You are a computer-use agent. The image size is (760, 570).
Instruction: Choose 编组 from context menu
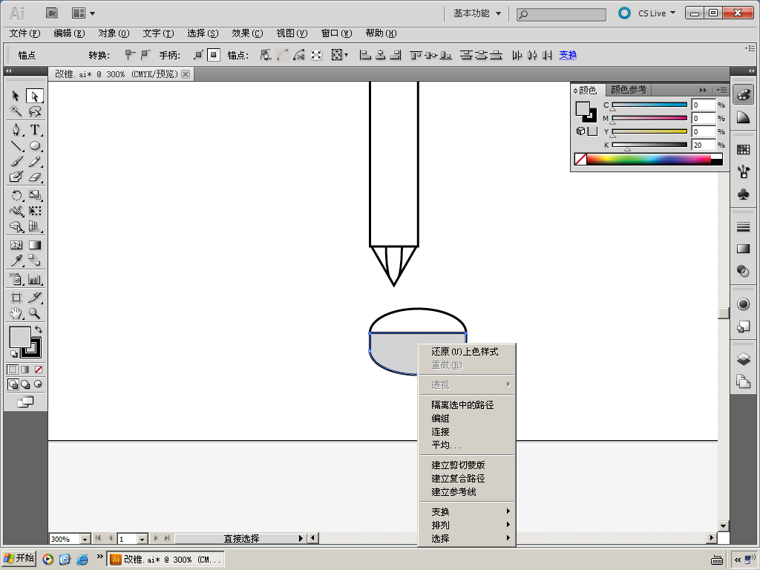click(467, 419)
